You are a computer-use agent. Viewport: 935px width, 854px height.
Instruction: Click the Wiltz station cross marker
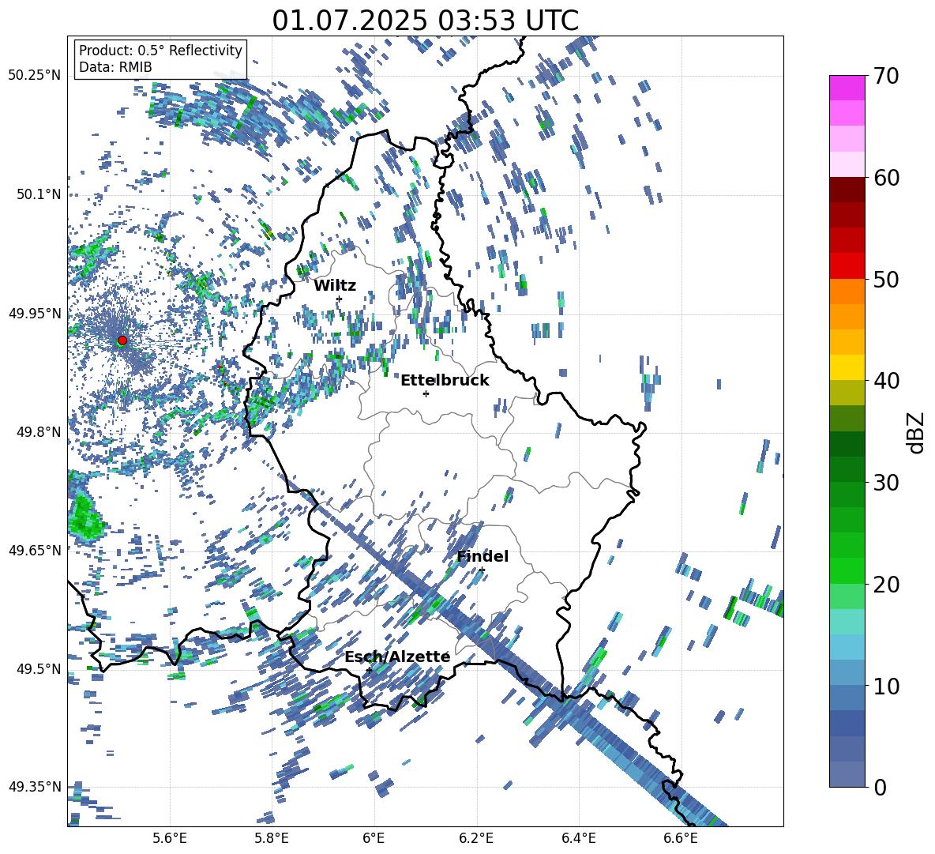point(340,299)
